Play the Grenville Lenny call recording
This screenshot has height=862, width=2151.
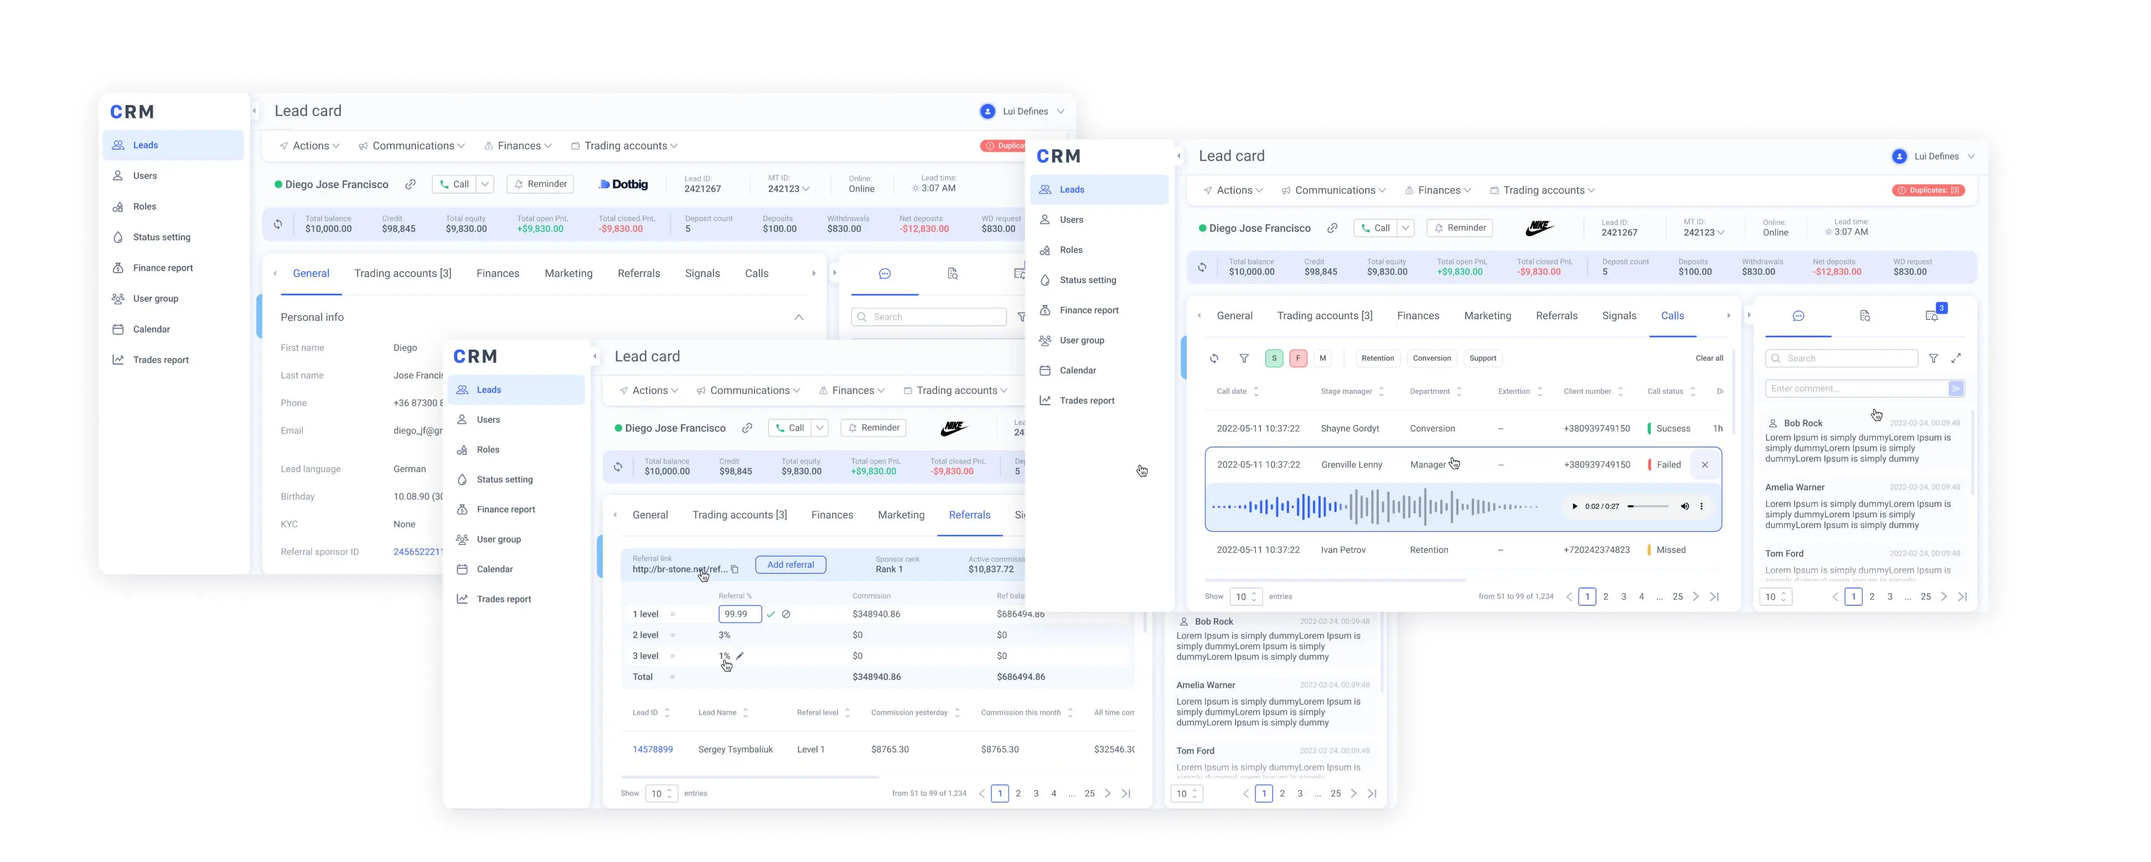click(1575, 506)
